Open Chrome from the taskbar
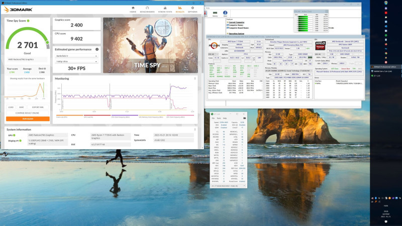Screen dimensions: 402x226 point(386,53)
